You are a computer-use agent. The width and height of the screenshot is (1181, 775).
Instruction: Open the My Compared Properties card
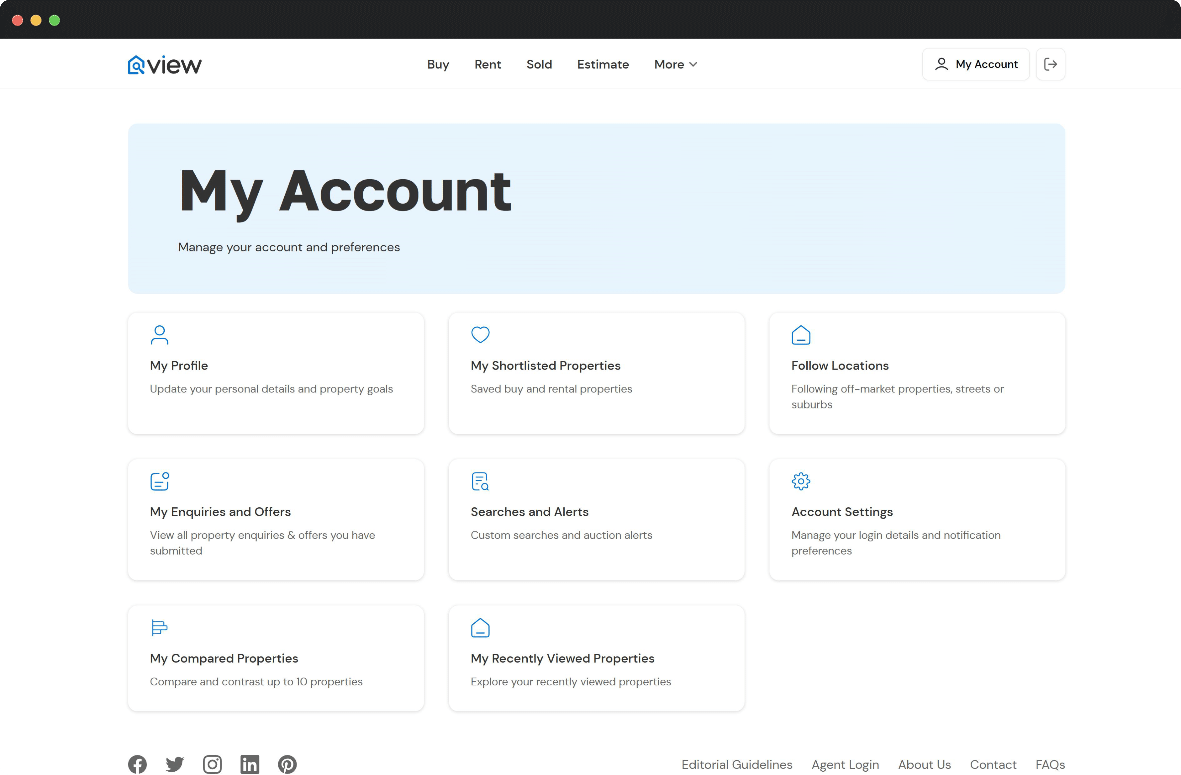(x=276, y=658)
